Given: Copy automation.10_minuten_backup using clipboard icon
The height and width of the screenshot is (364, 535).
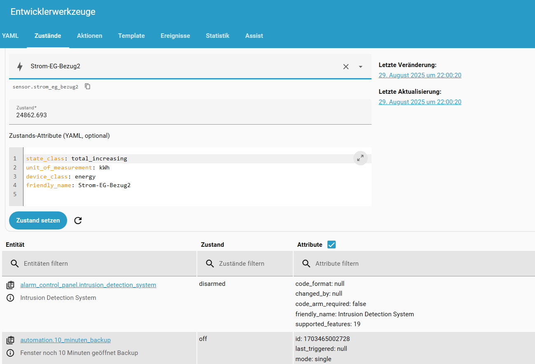Looking at the screenshot, I should pyautogui.click(x=11, y=340).
